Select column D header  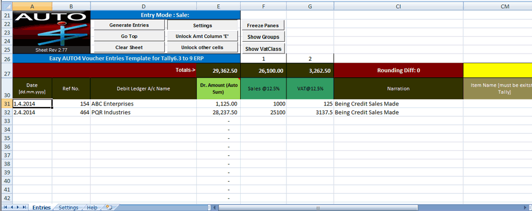click(143, 6)
